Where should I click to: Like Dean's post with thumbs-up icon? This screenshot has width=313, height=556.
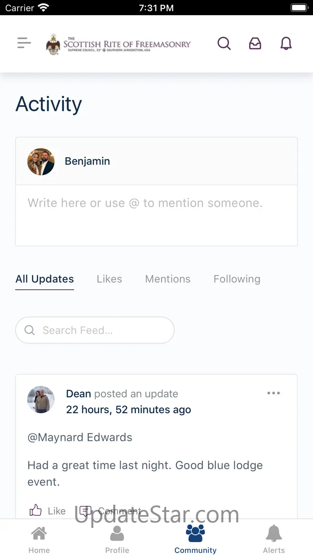point(36,510)
